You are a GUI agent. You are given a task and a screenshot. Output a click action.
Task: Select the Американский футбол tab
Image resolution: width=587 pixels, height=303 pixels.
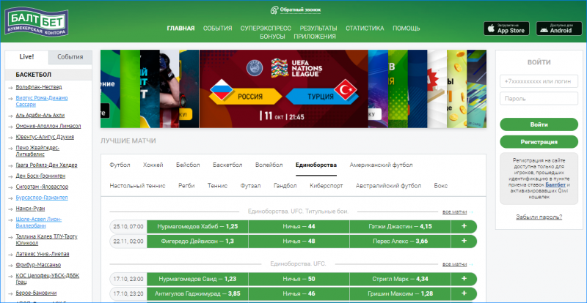click(381, 165)
